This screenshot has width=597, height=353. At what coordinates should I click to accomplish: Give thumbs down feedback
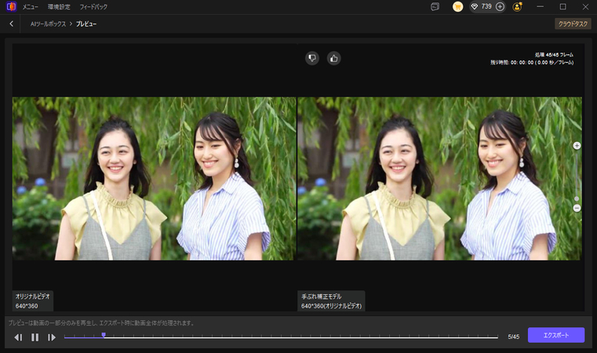click(x=312, y=58)
